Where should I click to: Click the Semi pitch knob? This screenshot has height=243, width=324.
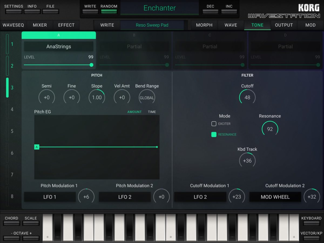(47, 97)
